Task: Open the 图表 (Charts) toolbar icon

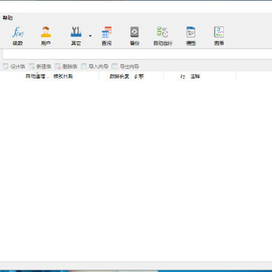Action: 219,36
